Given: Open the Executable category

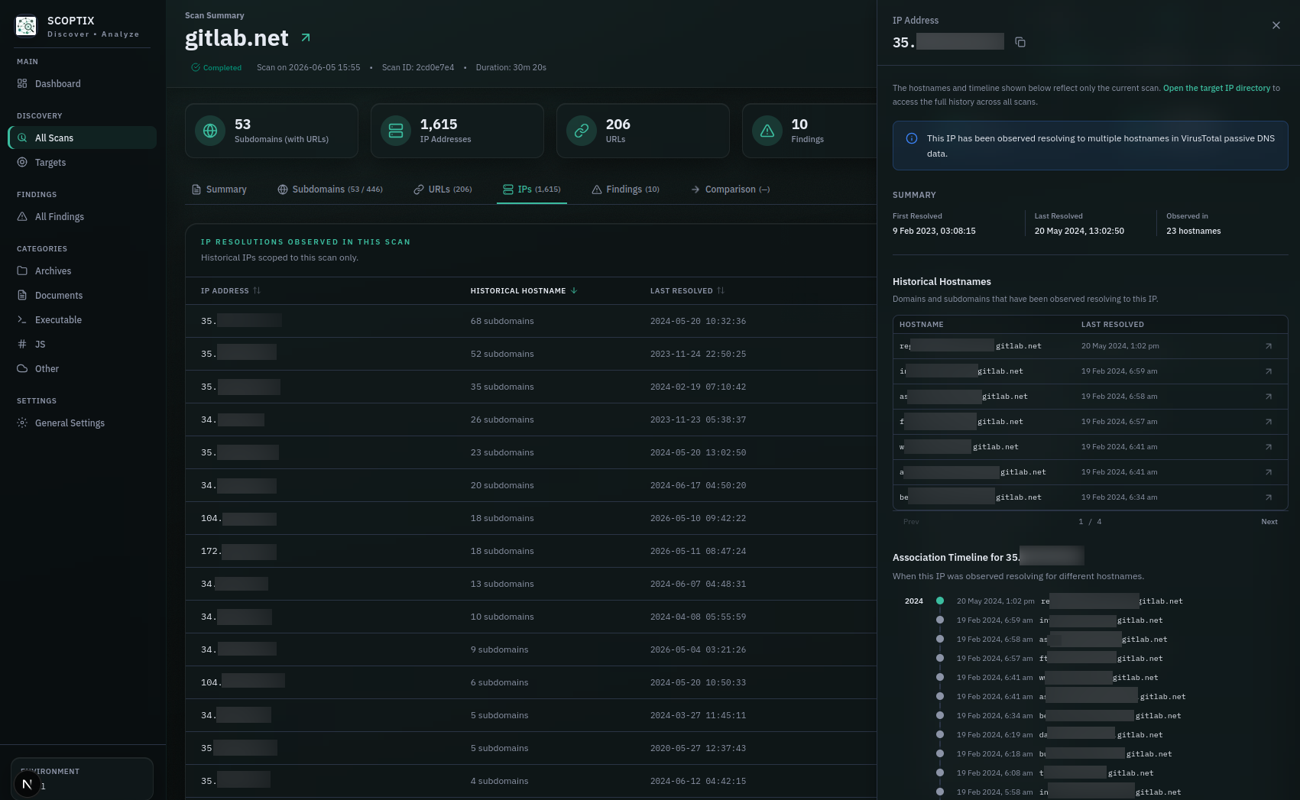Looking at the screenshot, I should pos(83,320).
